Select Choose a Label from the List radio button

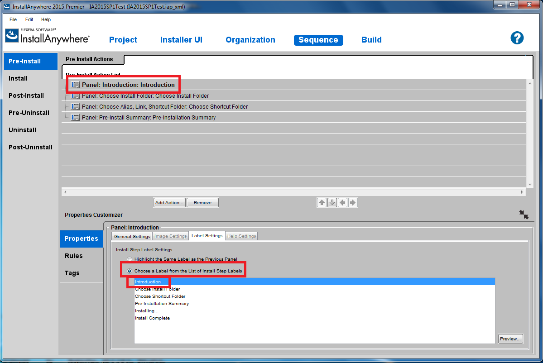point(130,271)
